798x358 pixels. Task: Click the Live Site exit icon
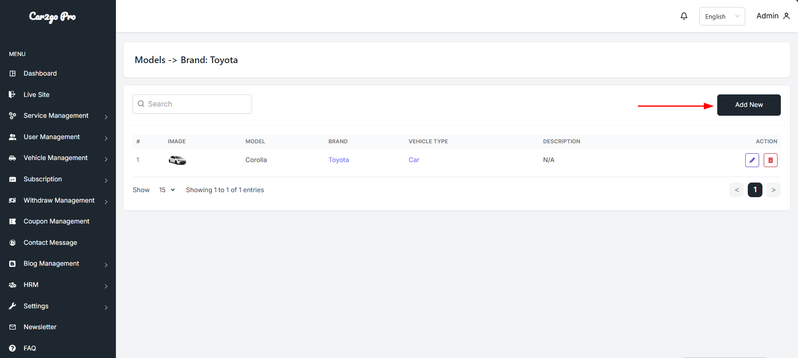click(13, 94)
